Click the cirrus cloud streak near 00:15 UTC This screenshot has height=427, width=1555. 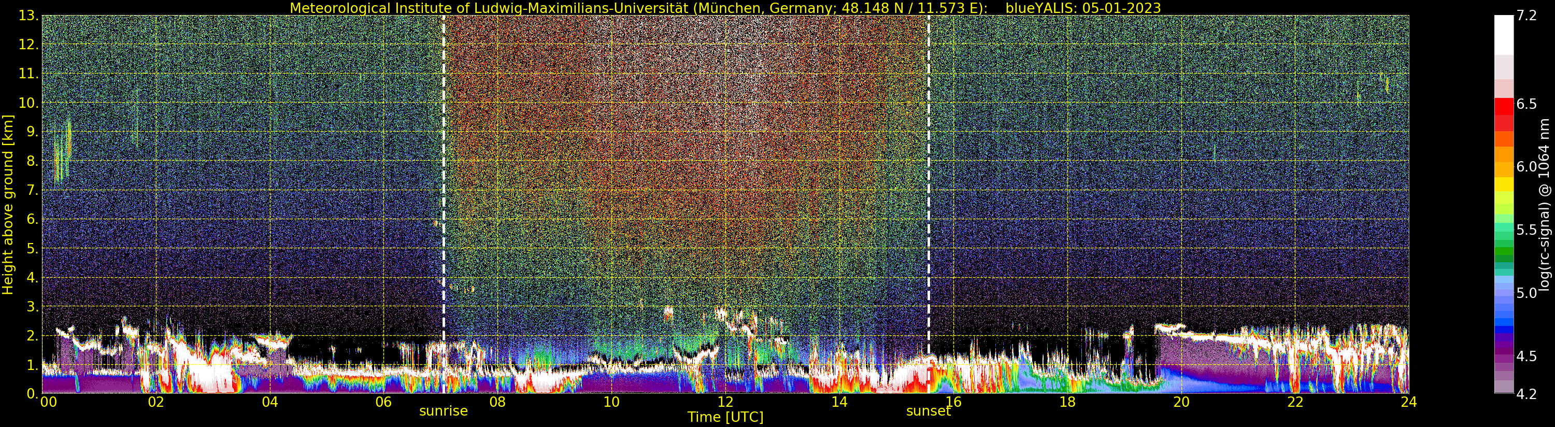point(62,151)
